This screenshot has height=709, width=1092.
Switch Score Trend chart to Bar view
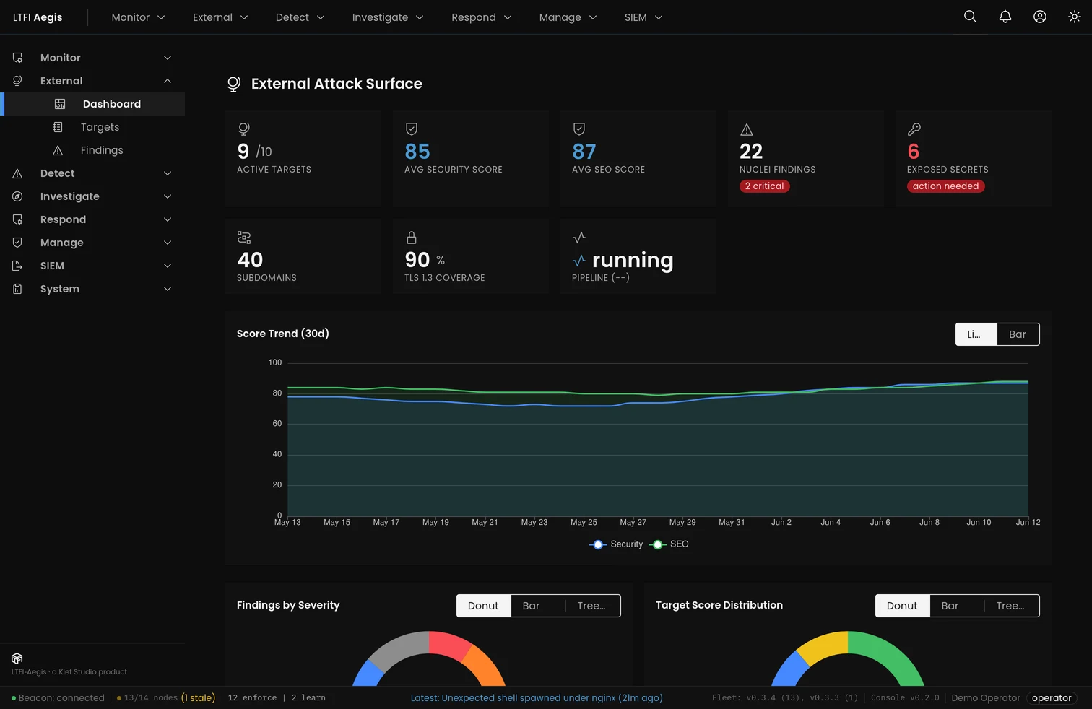1018,334
